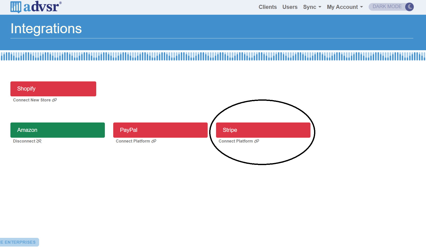Click the moon icon in dark mode switch
The width and height of the screenshot is (426, 247).
coord(409,7)
